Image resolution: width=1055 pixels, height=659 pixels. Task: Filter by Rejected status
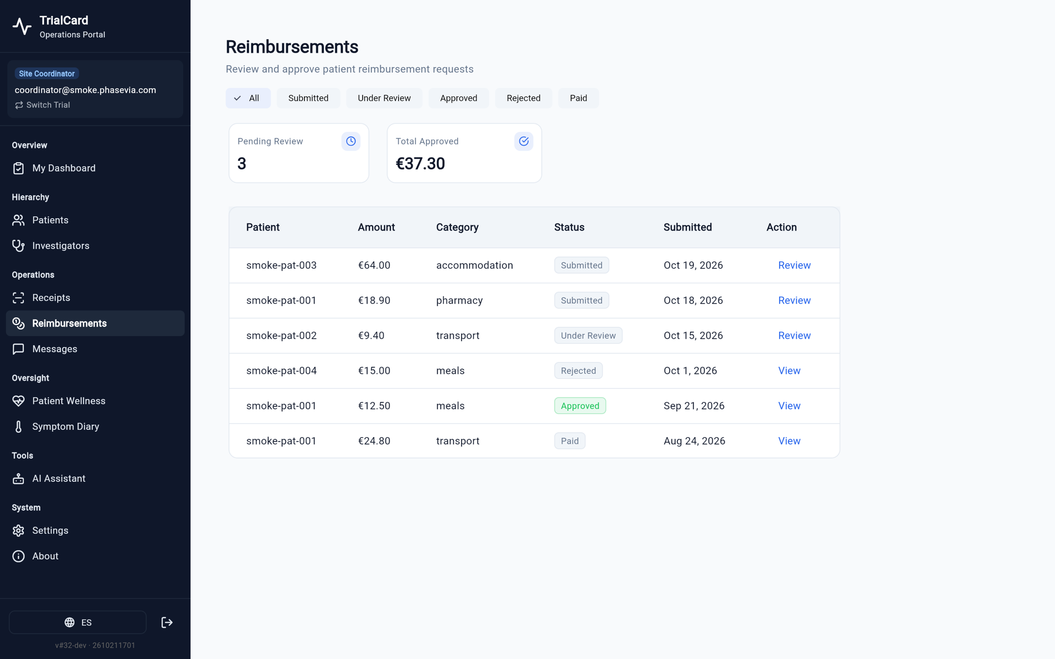pos(523,98)
